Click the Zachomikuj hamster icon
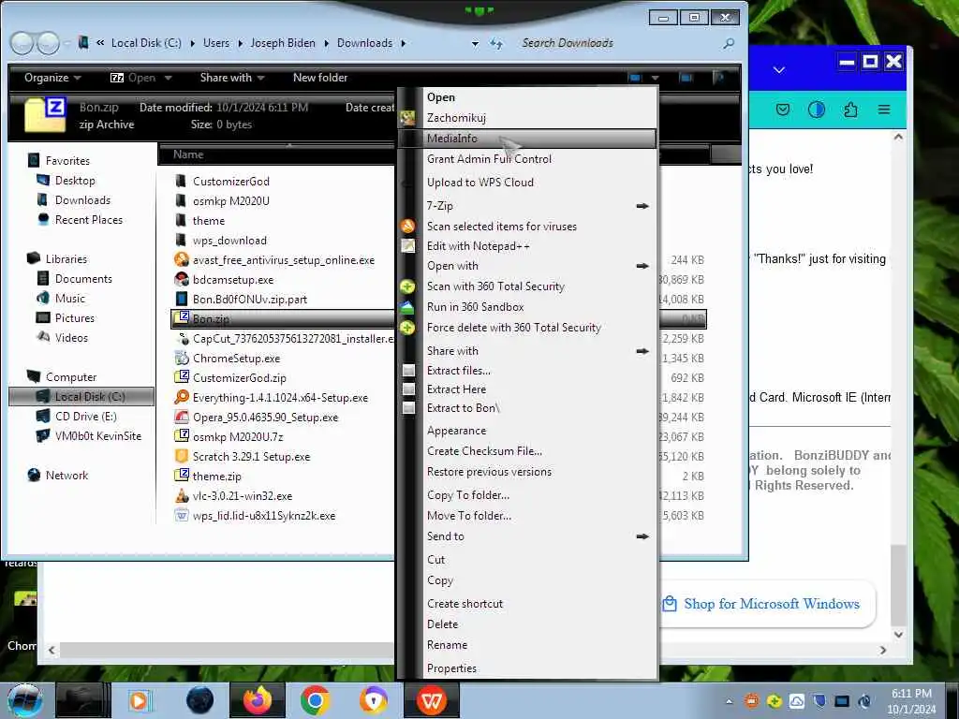Image resolution: width=959 pixels, height=719 pixels. coord(407,117)
